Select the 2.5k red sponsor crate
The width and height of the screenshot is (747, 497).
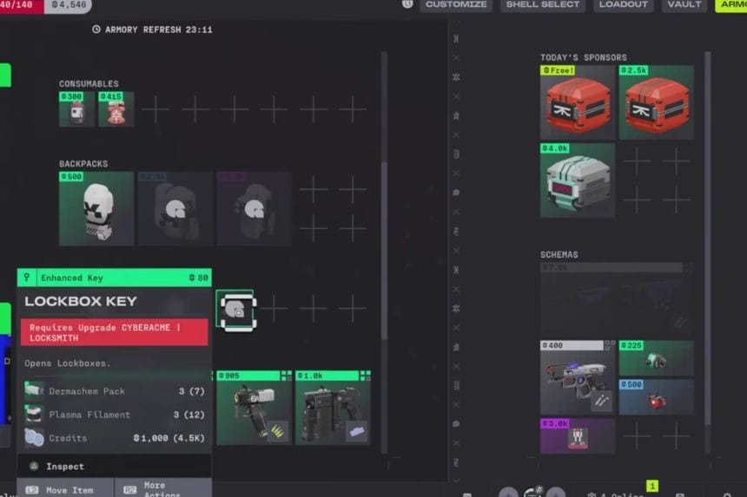click(656, 103)
